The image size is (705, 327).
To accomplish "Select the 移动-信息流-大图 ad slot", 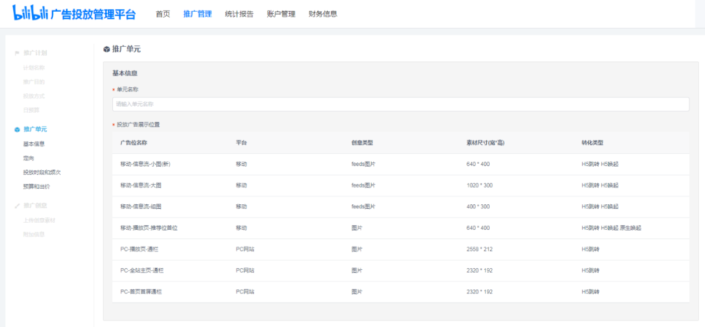I will tap(401, 185).
